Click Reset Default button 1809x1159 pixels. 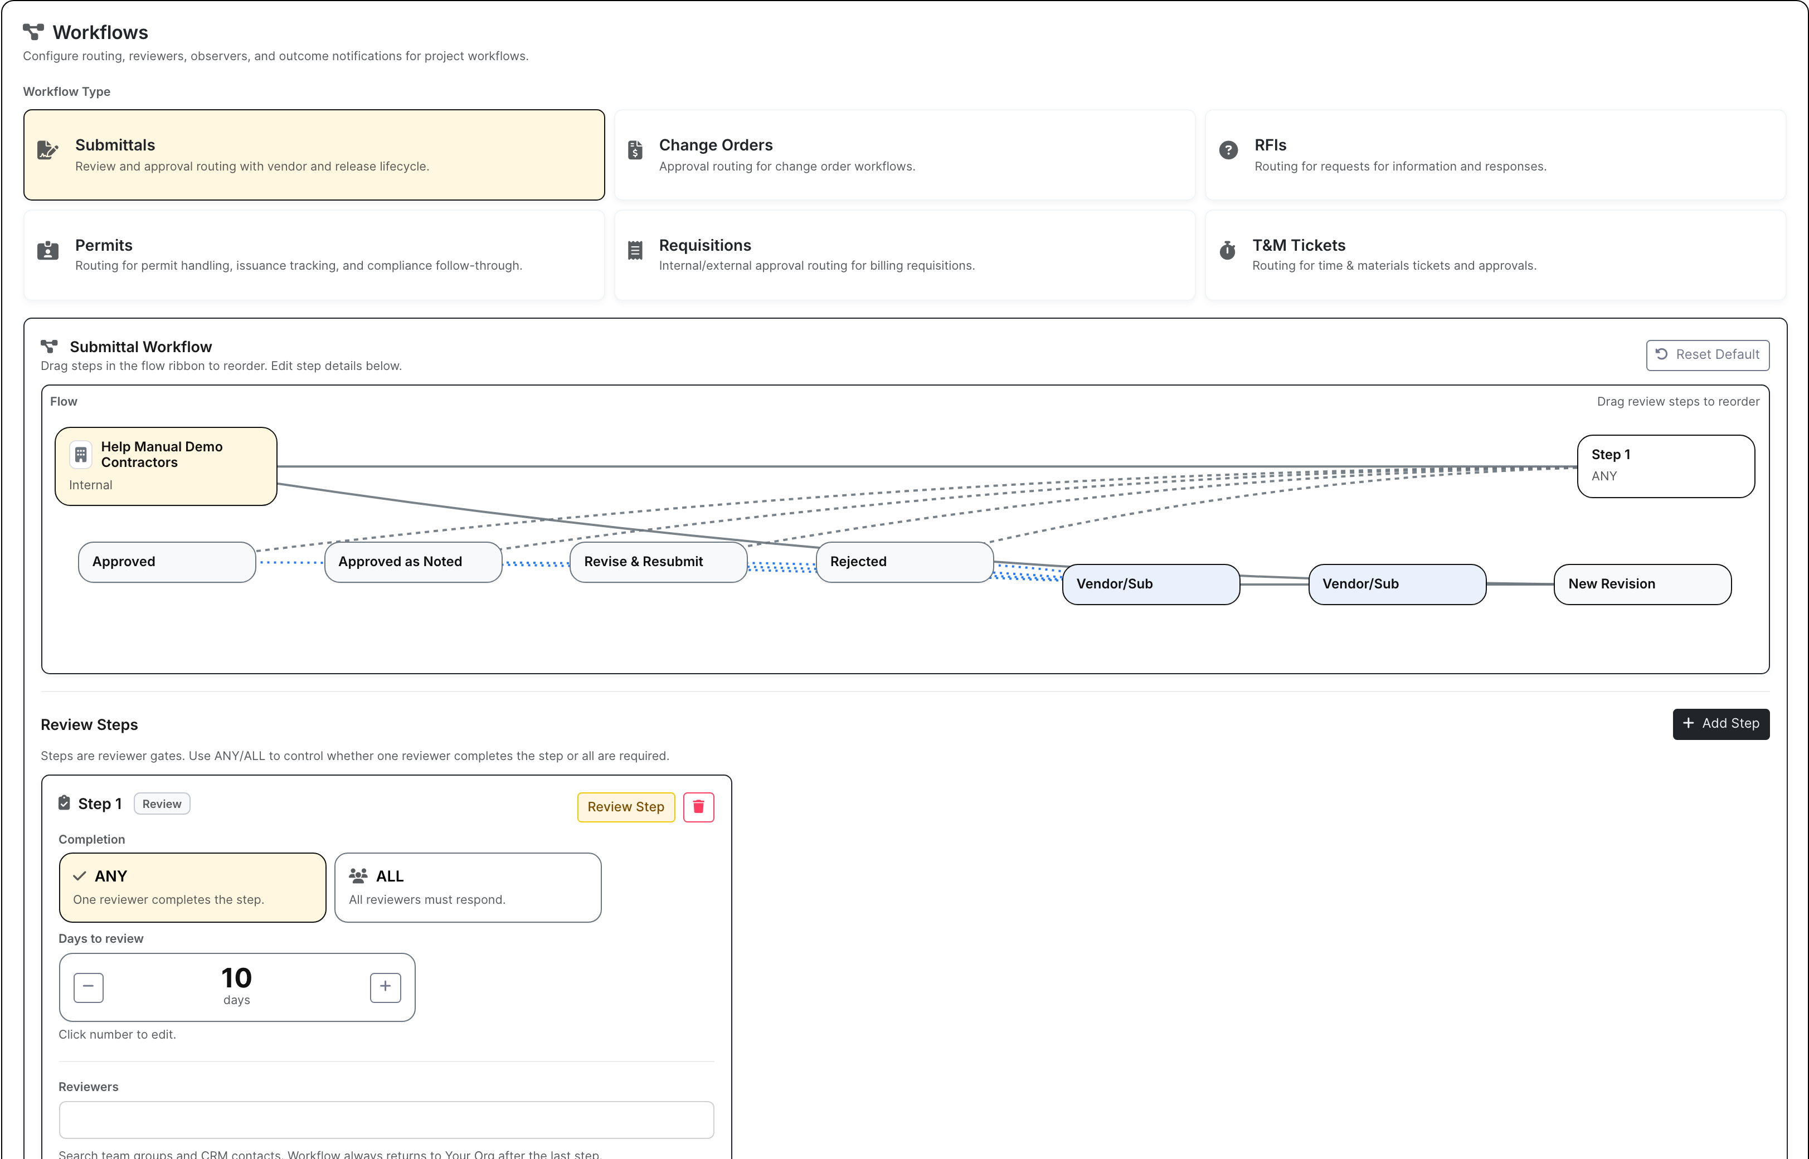(1708, 354)
